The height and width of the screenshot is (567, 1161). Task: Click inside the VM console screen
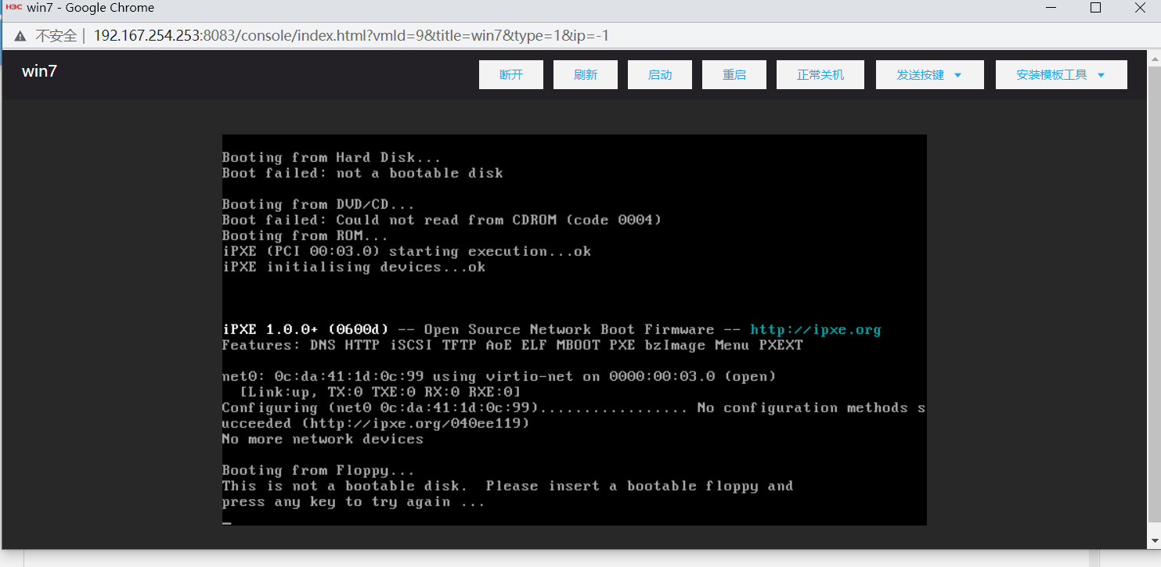click(x=575, y=330)
